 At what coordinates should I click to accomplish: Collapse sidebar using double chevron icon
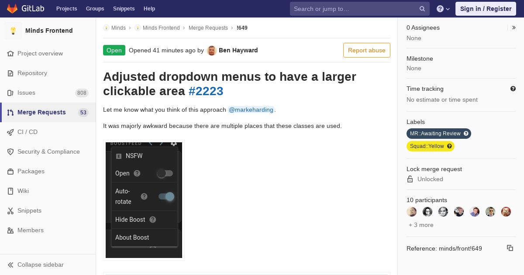(x=10, y=265)
